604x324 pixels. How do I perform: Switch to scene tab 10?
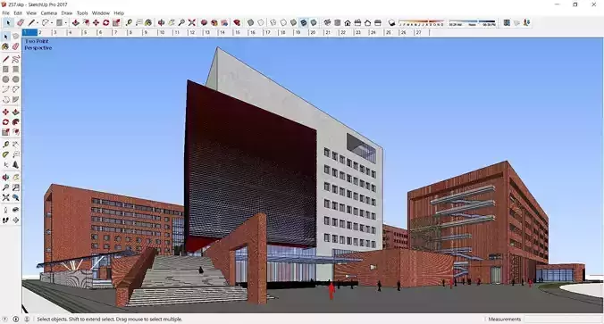[165, 33]
